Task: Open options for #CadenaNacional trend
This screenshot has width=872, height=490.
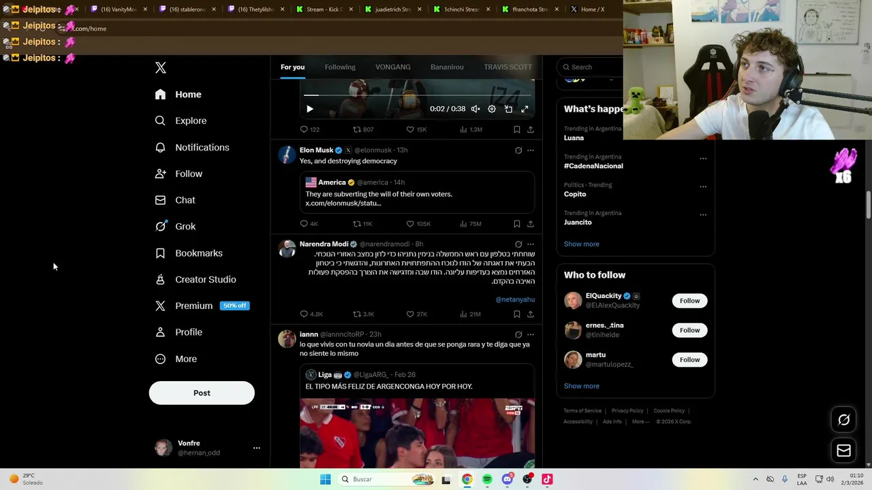Action: click(x=703, y=159)
